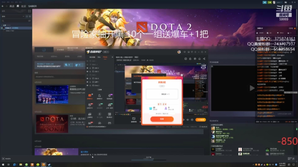Open Internet Explorer from taskbar

(x=14, y=165)
